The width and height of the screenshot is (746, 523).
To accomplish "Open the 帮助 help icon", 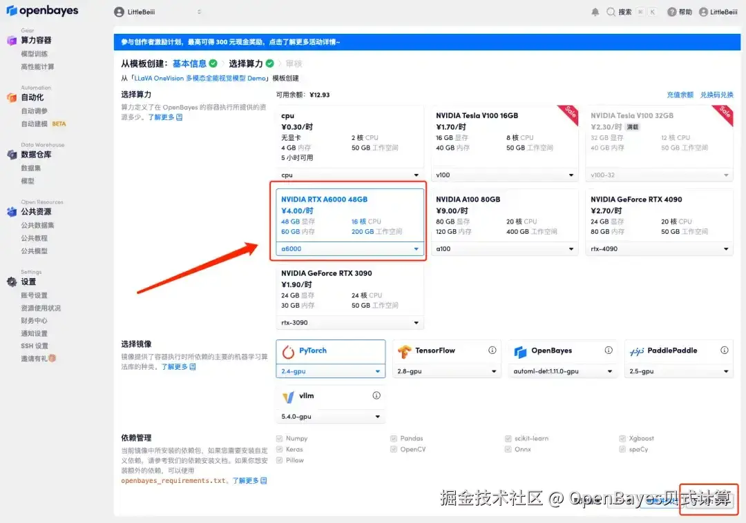I will click(x=672, y=12).
